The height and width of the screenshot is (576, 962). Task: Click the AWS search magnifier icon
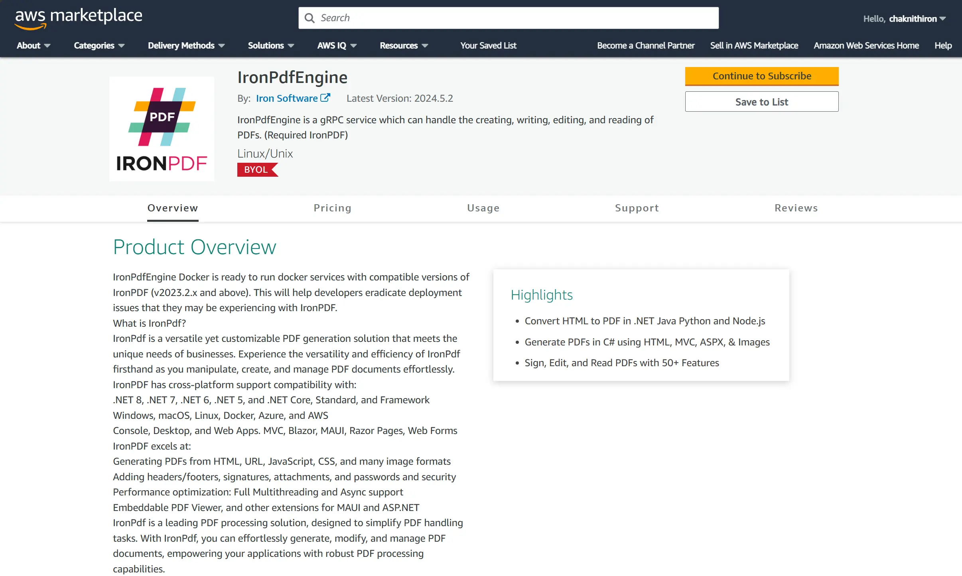tap(310, 17)
